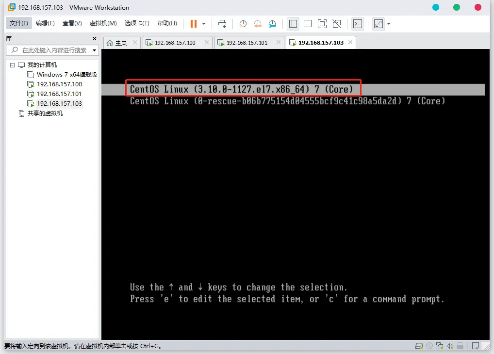Collapse the 我的计算机 tree node
This screenshot has height=354, width=494.
(12, 65)
